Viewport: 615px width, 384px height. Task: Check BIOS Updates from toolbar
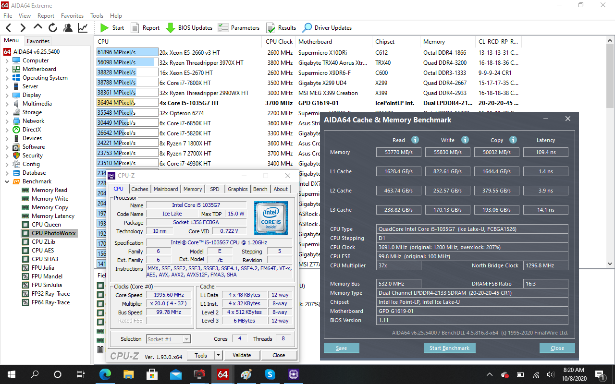point(189,28)
